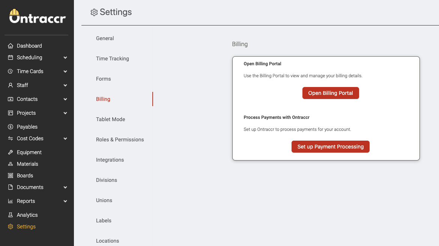Click the Contacts label in sidebar
Image resolution: width=439 pixels, height=246 pixels.
pos(27,99)
